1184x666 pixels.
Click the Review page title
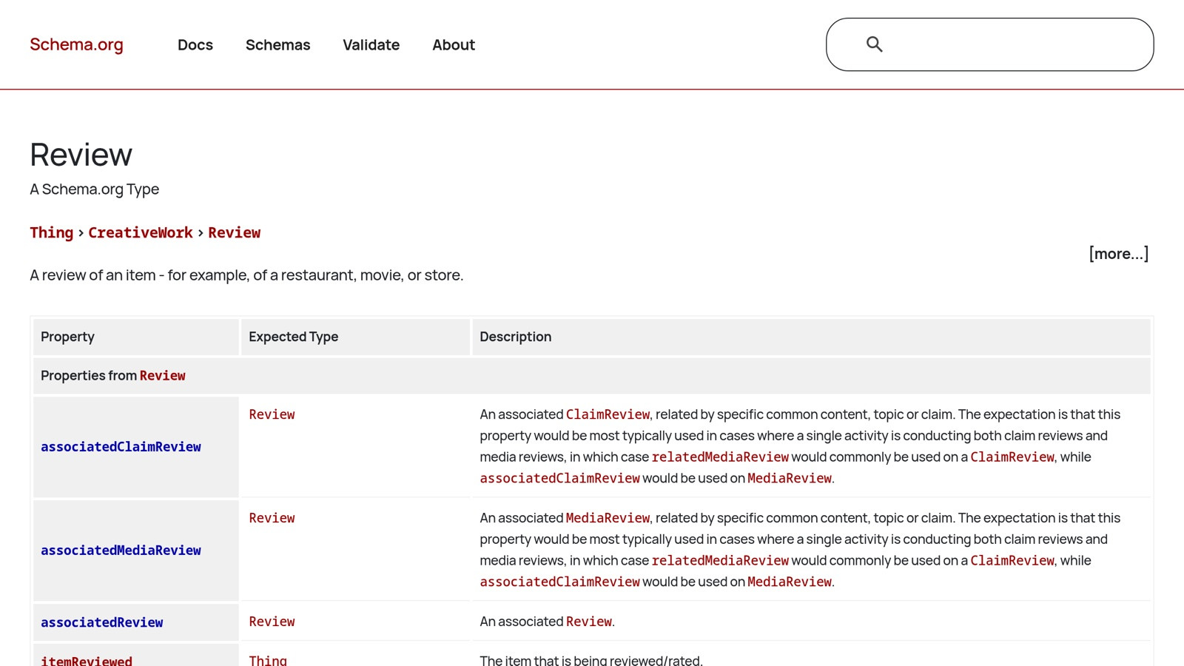pos(81,155)
